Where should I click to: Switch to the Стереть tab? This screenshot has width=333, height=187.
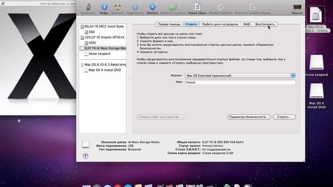(191, 24)
